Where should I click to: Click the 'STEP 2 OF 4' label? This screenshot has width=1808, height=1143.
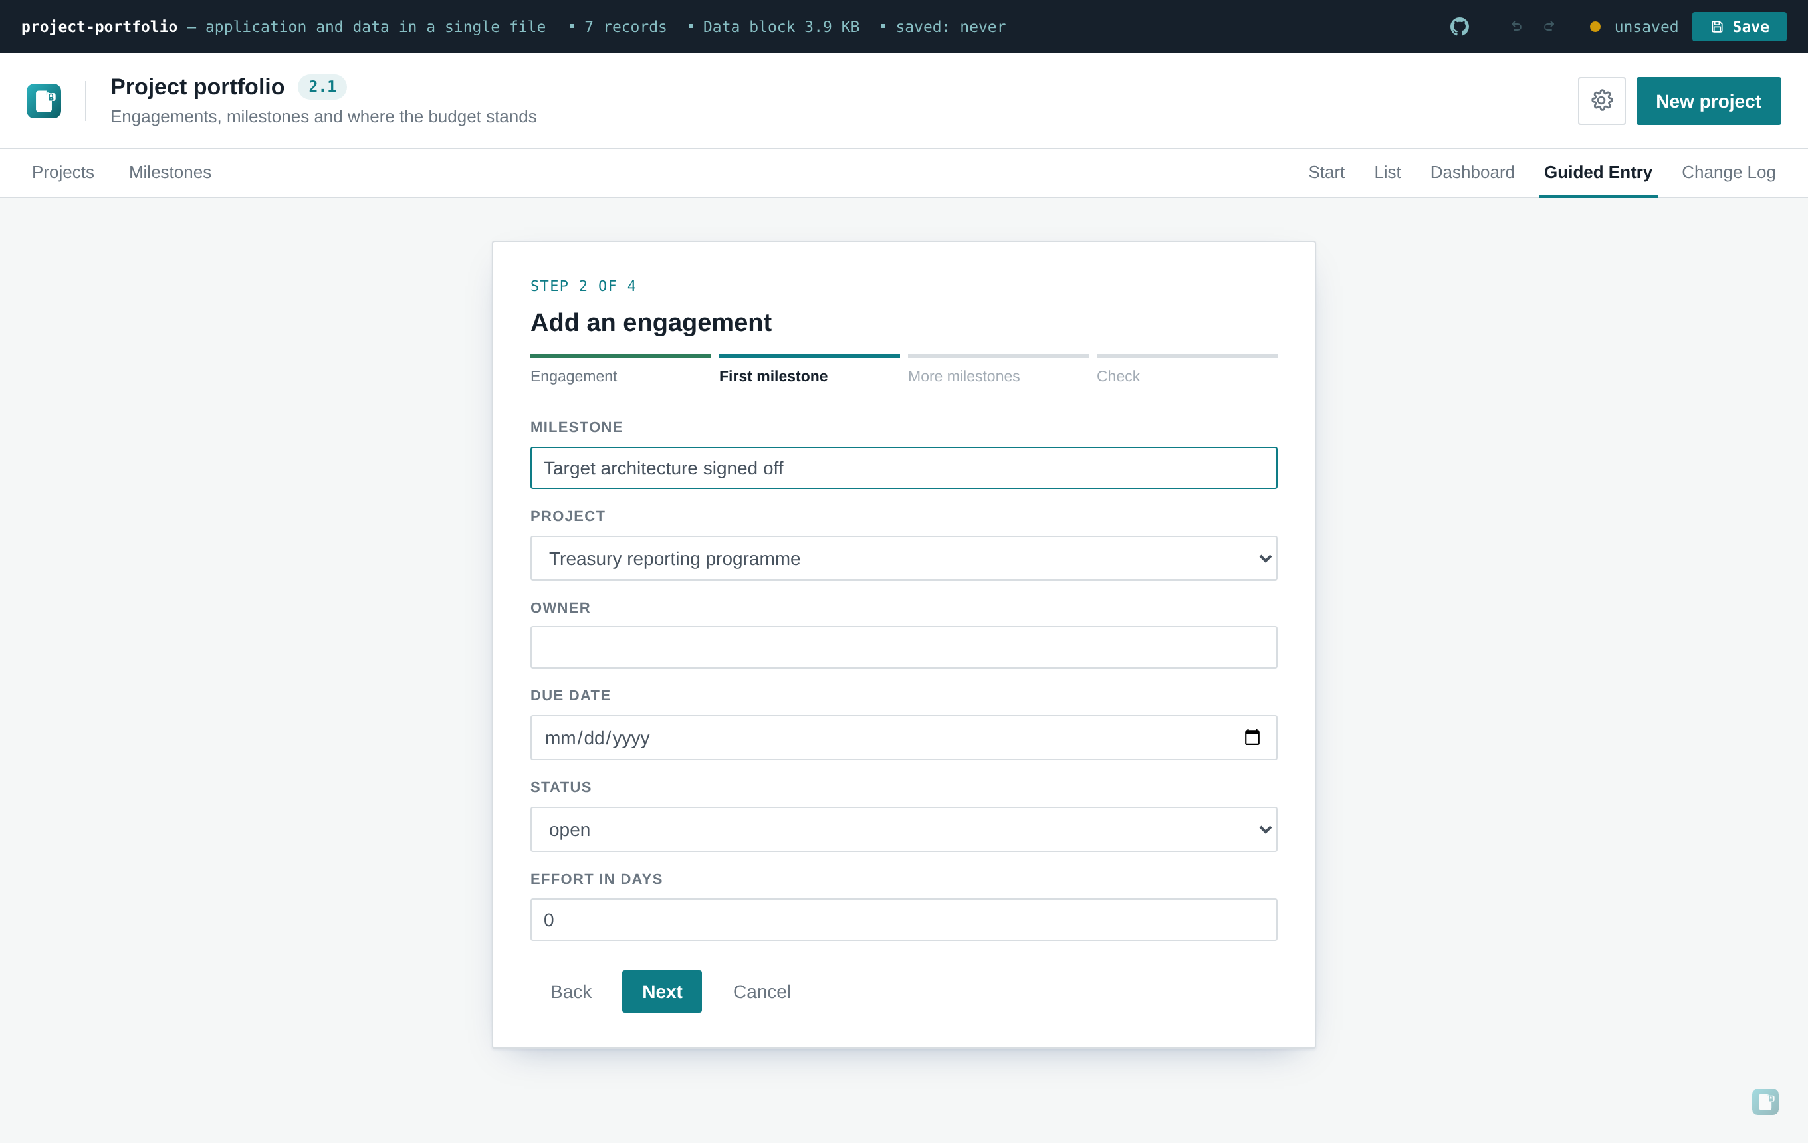pyautogui.click(x=583, y=286)
